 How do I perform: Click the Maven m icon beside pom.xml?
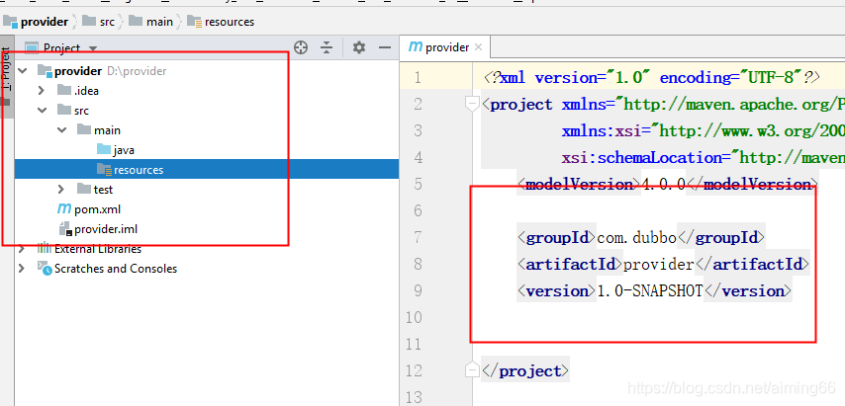tap(64, 208)
